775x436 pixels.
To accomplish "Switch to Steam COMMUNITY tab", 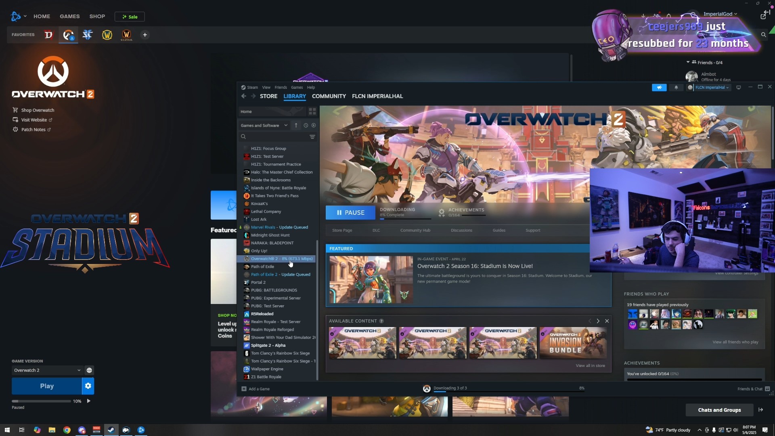I will pyautogui.click(x=329, y=96).
